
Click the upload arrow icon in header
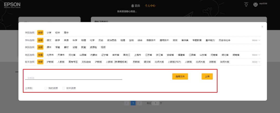pos(246,4)
